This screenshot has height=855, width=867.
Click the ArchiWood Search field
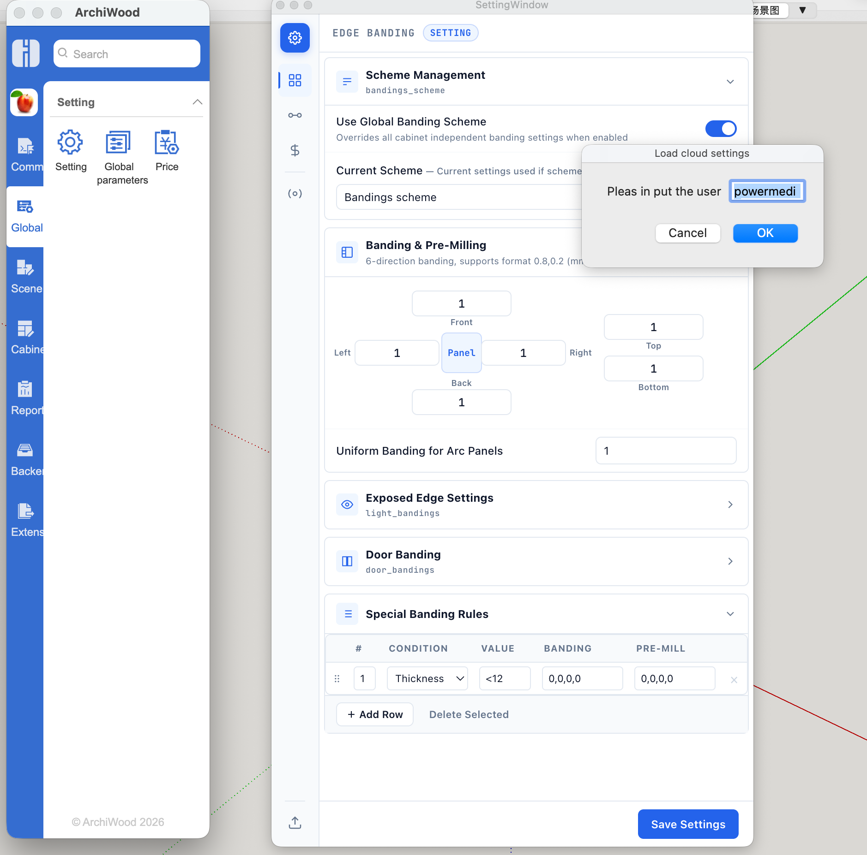127,53
